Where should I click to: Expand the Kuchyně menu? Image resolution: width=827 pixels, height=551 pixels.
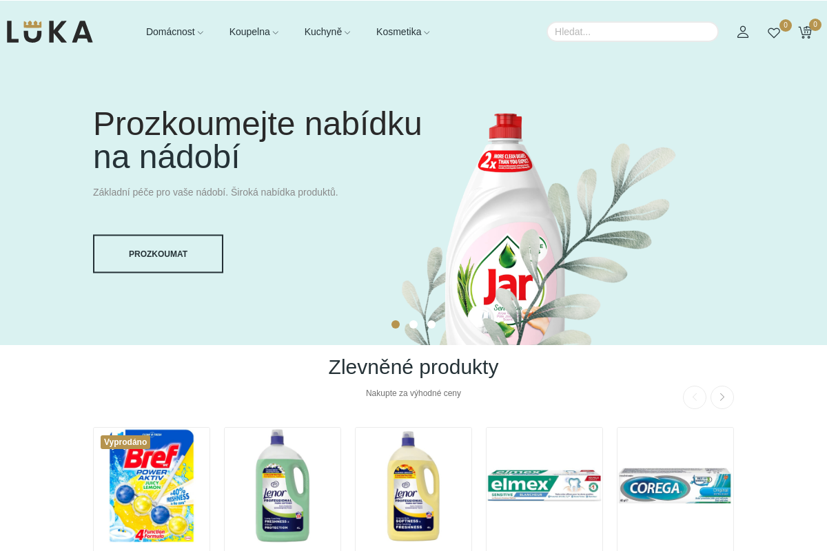(x=327, y=32)
